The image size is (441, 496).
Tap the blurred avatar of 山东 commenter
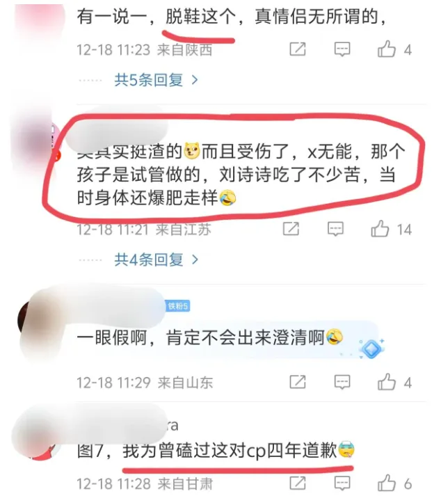click(33, 321)
